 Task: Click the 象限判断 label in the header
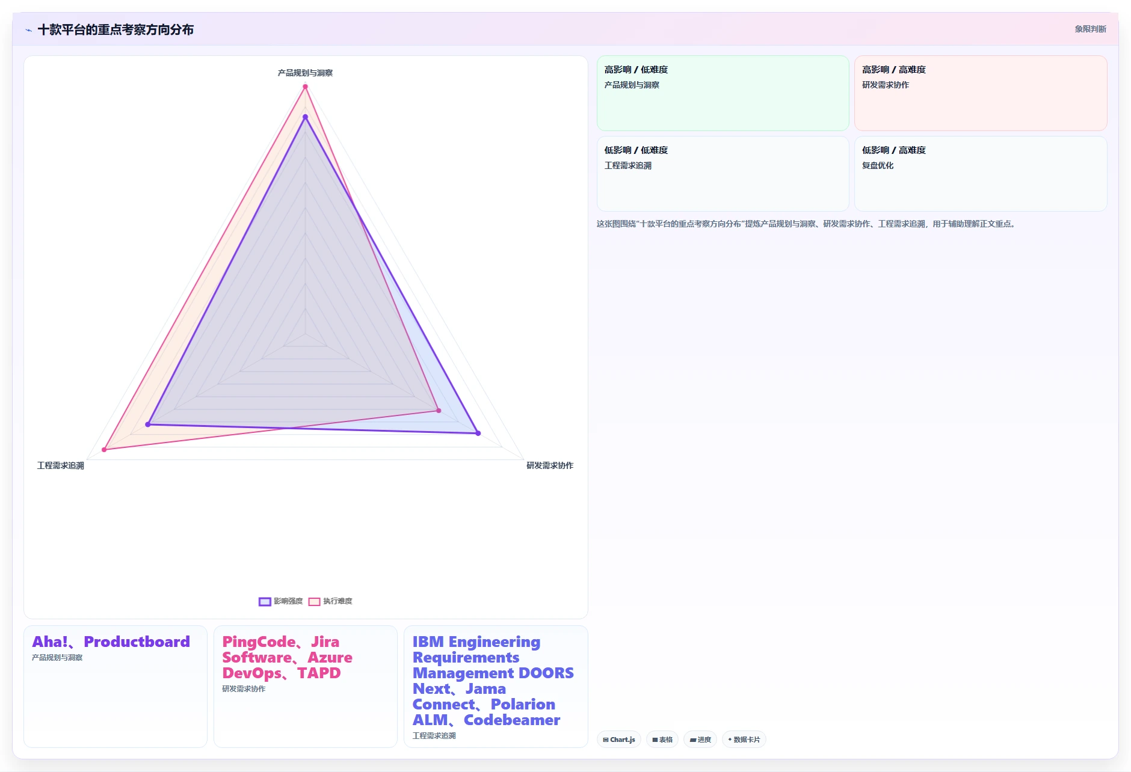1090,29
